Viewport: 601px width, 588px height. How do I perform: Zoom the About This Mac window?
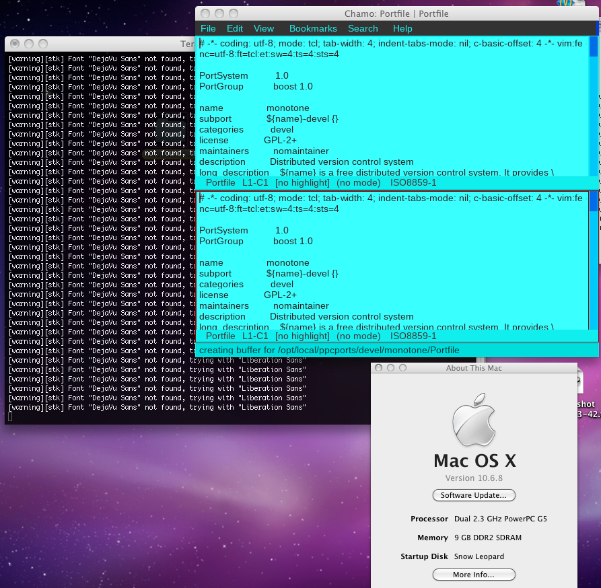(403, 368)
